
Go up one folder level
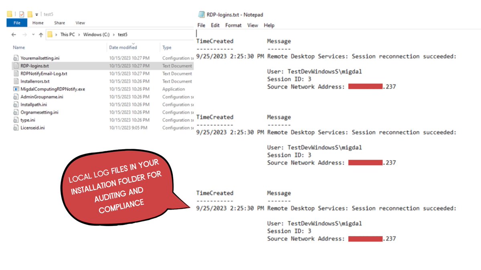tap(41, 35)
